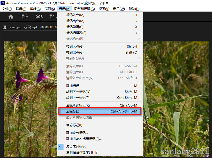Close the open 标记(M) menu
The width and height of the screenshot is (212, 158).
point(65,9)
